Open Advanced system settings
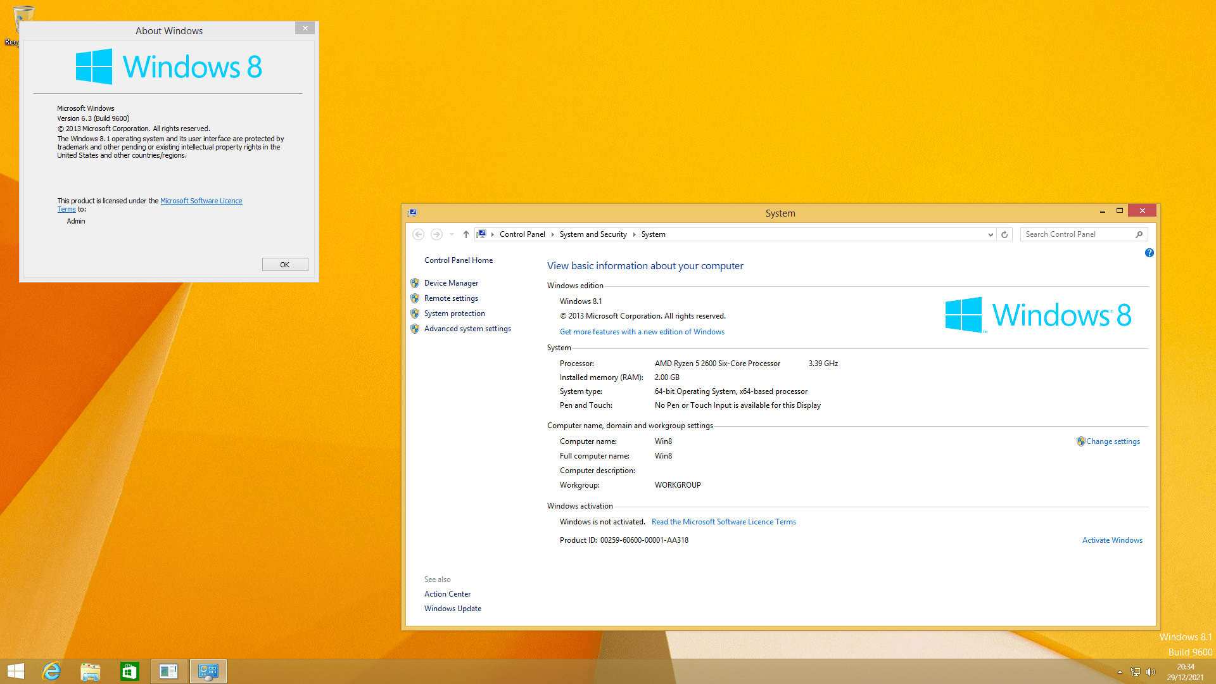This screenshot has width=1216, height=684. [467, 329]
